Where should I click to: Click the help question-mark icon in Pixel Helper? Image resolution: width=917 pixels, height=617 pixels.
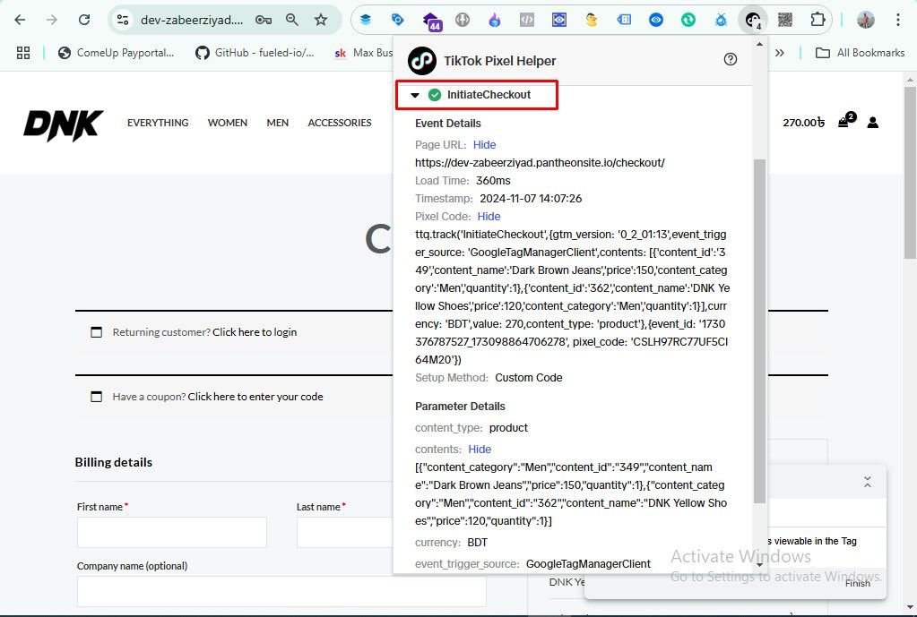[731, 59]
